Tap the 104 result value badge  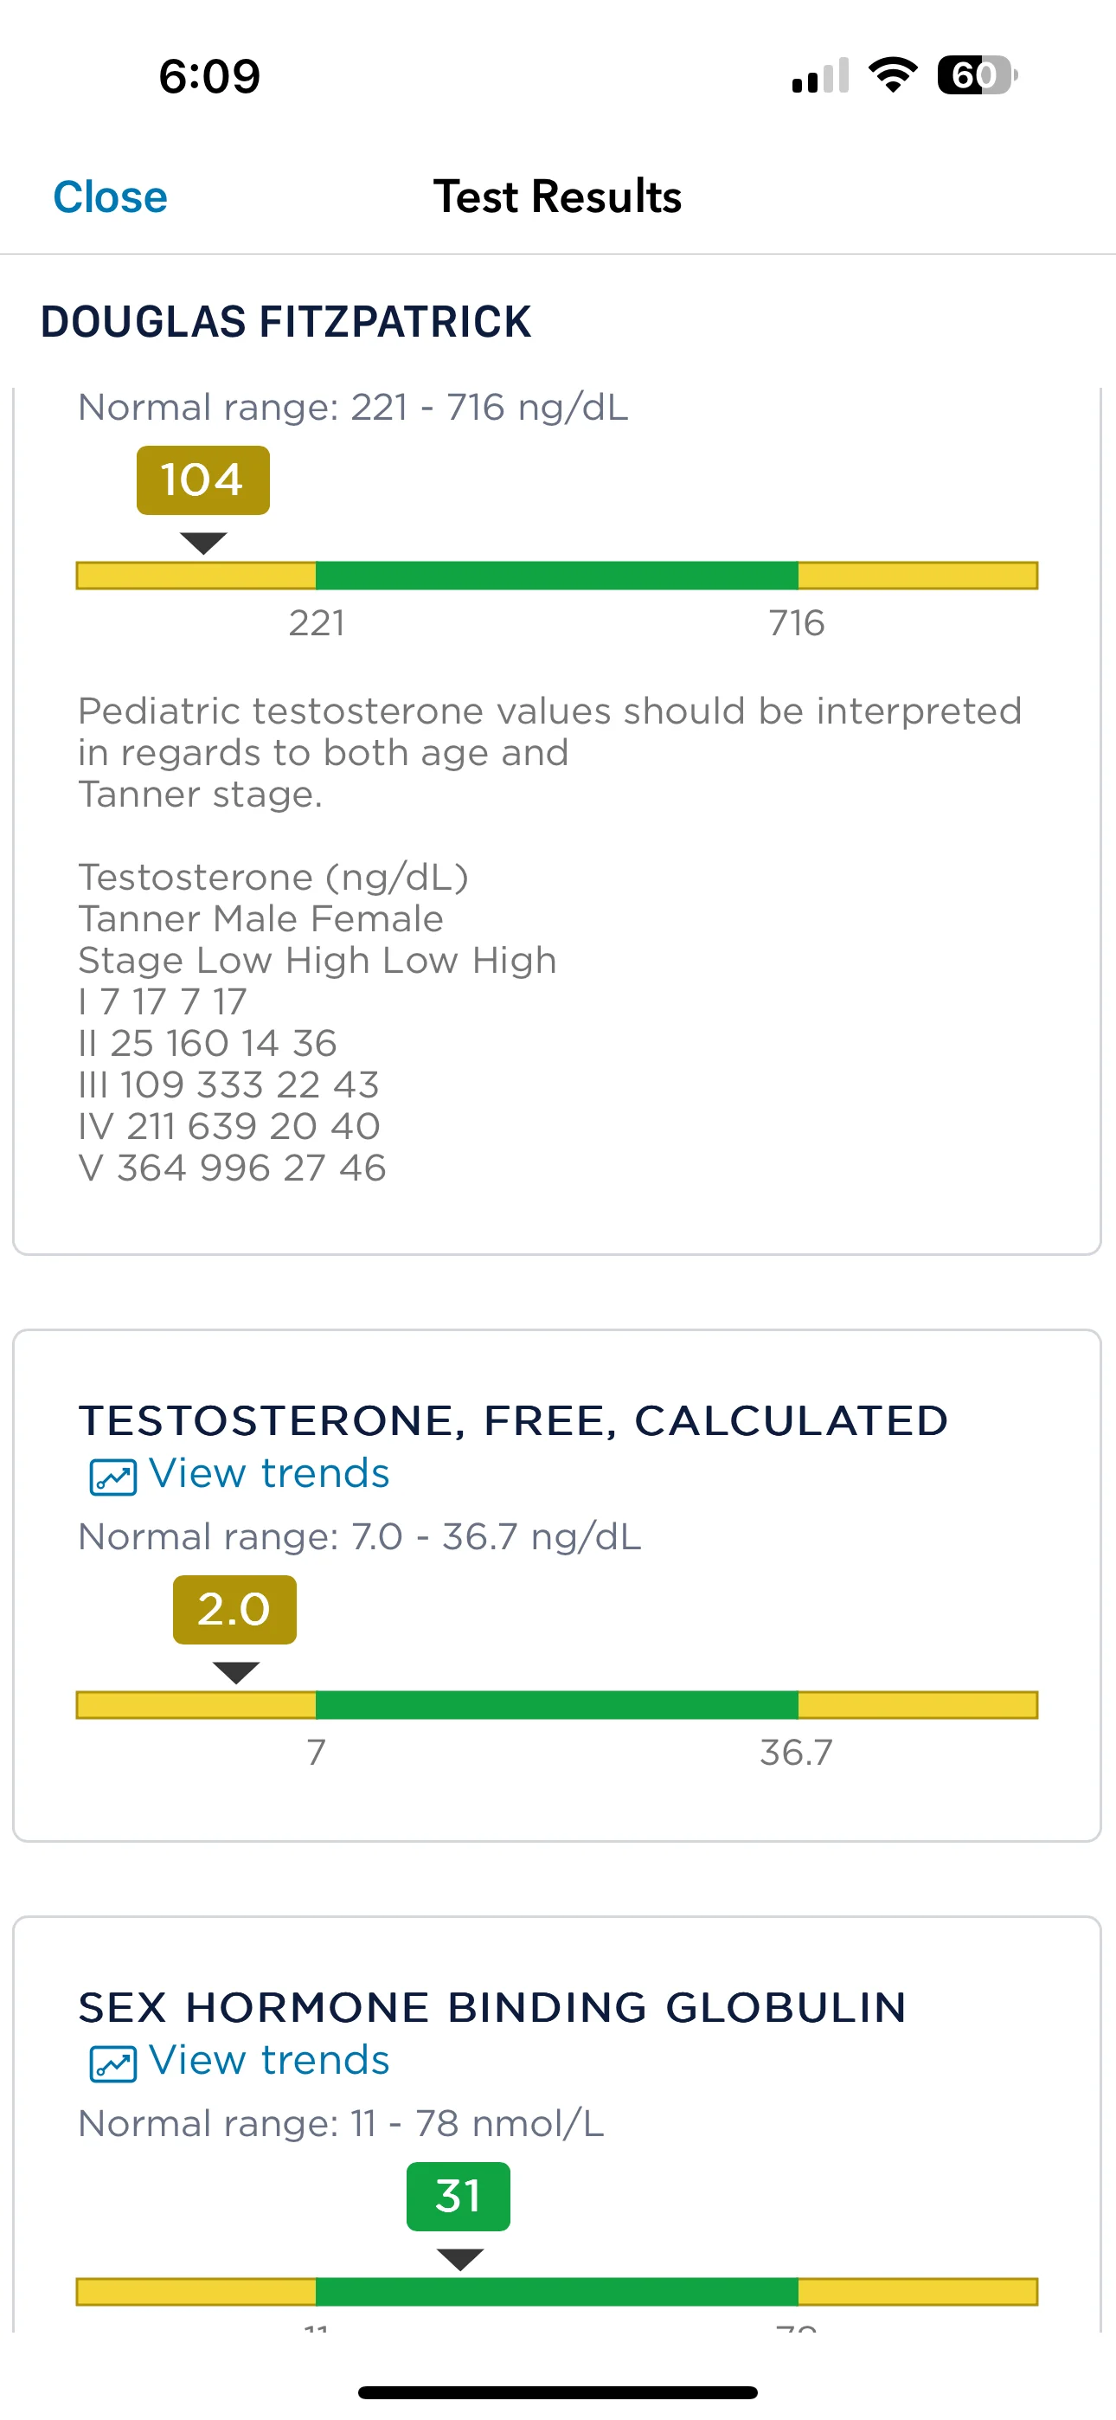(203, 480)
